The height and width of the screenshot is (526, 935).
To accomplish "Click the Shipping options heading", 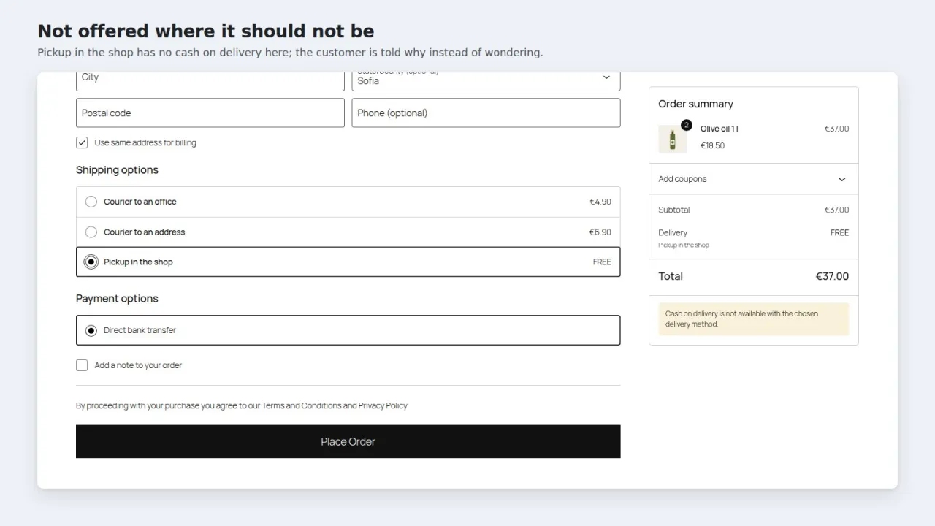I will [x=117, y=170].
